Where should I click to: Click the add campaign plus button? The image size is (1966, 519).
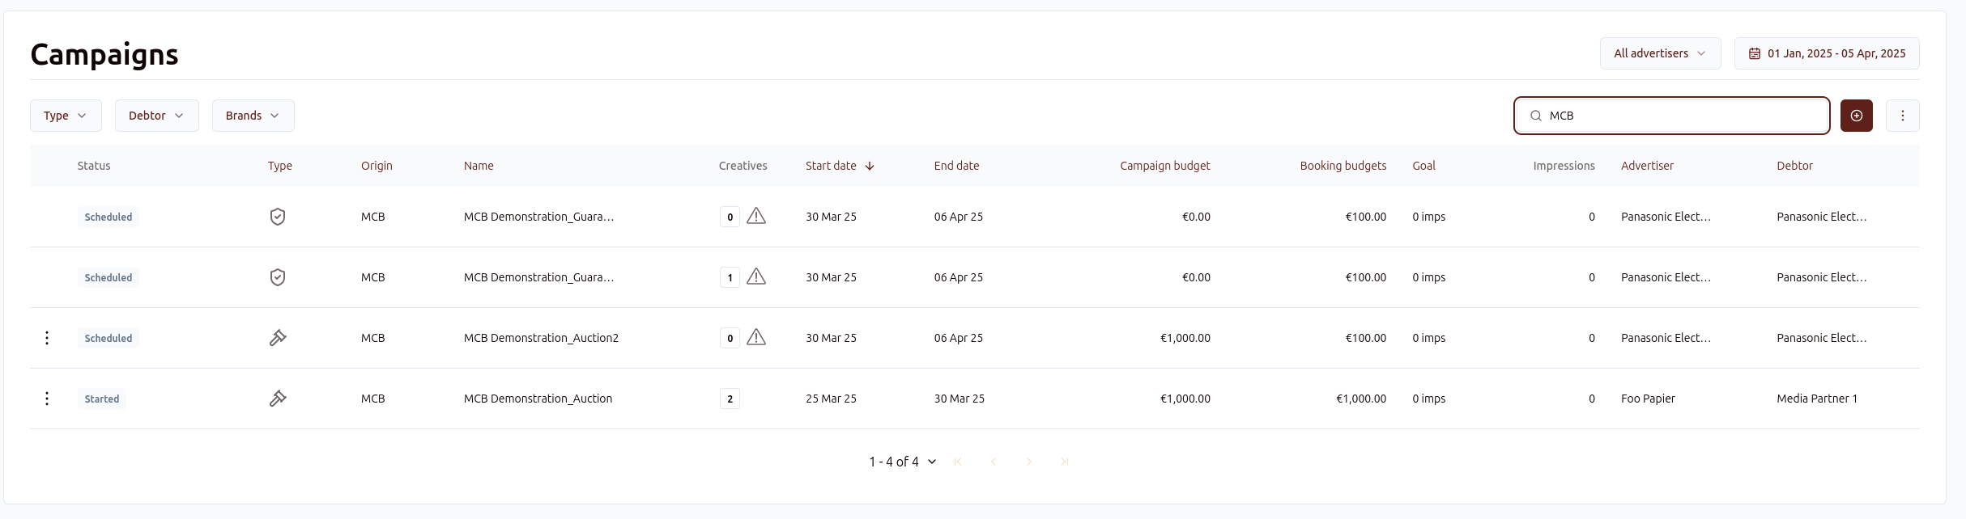tap(1856, 116)
